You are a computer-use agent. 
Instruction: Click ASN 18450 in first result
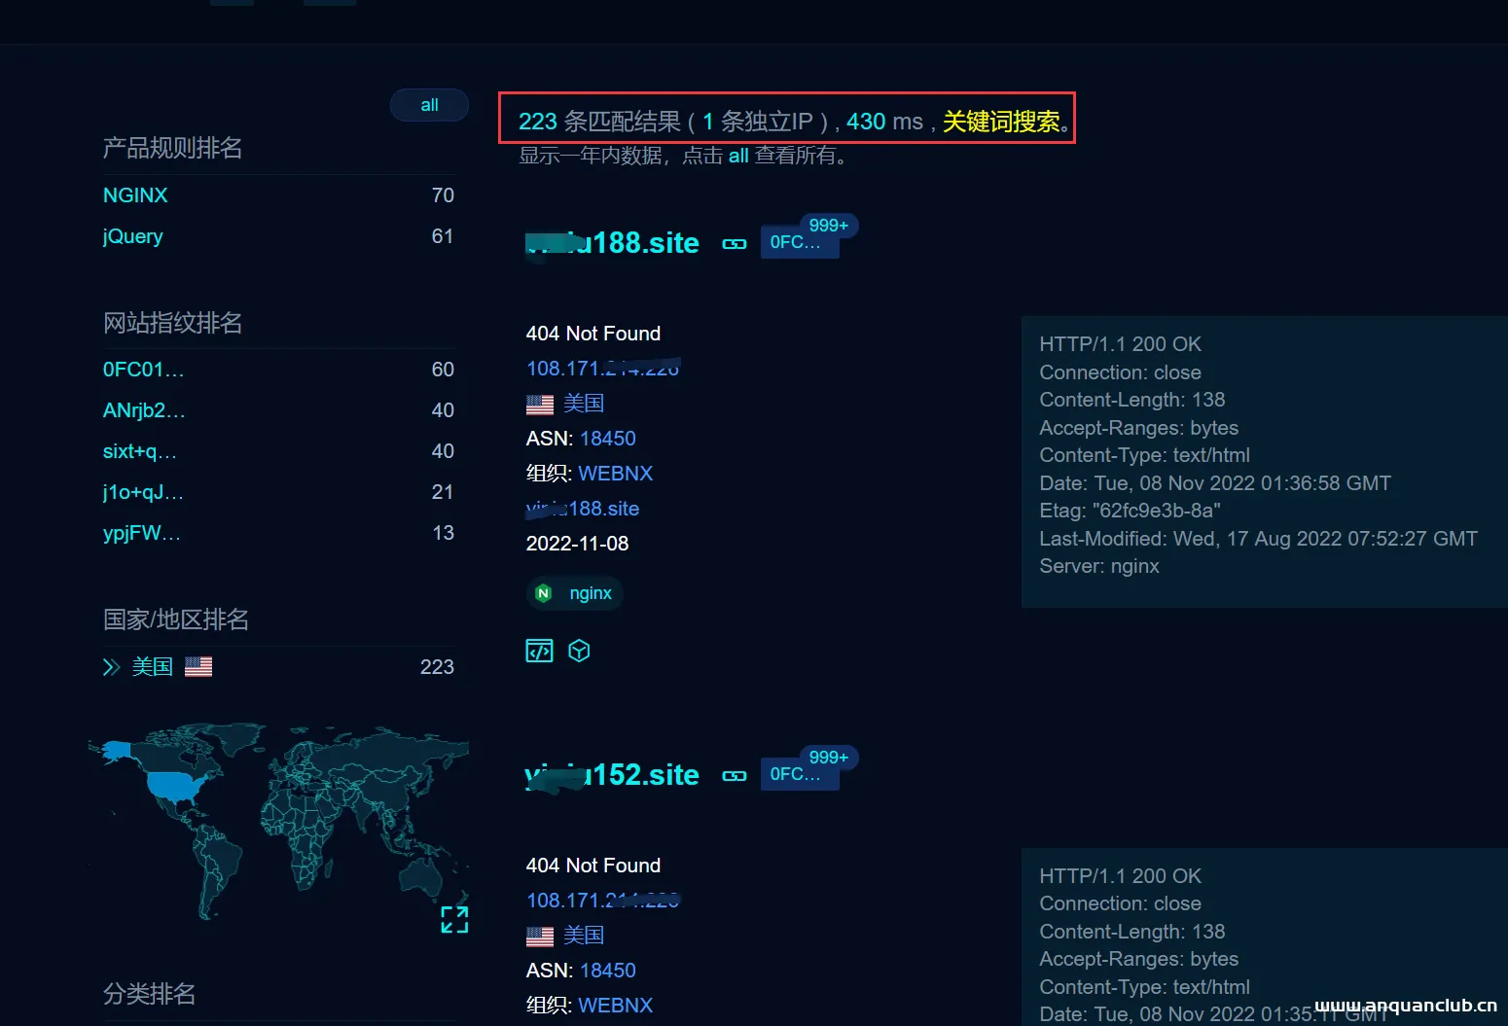coord(607,439)
